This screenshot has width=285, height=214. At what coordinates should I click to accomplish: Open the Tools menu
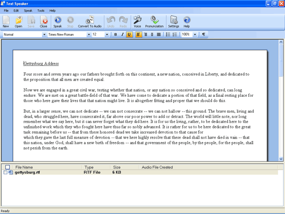tap(41, 11)
